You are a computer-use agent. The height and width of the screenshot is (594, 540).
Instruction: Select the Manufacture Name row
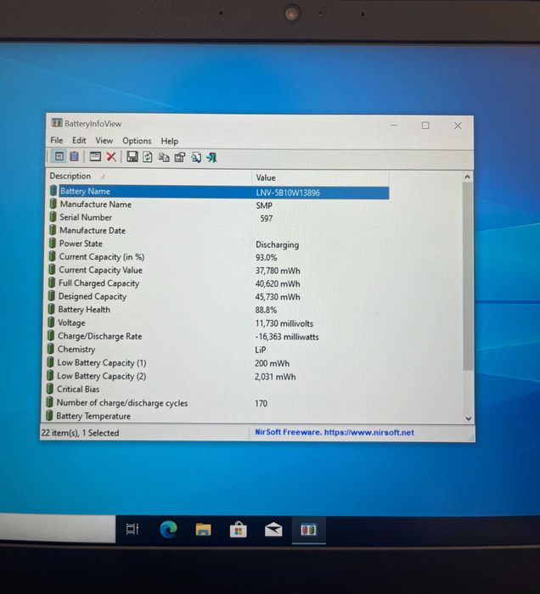pos(219,205)
